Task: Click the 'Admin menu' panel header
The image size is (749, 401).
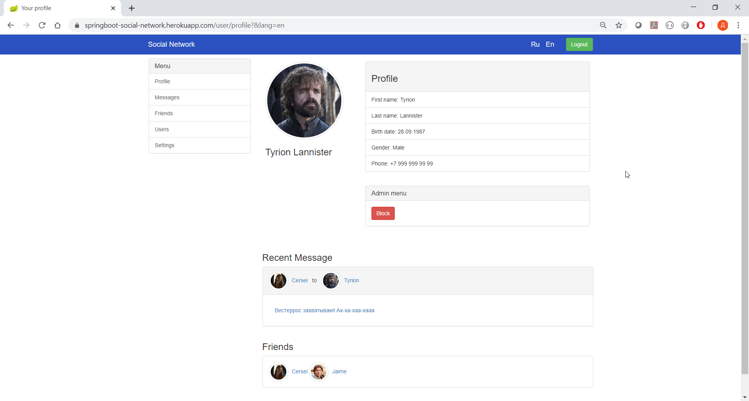Action: (477, 193)
